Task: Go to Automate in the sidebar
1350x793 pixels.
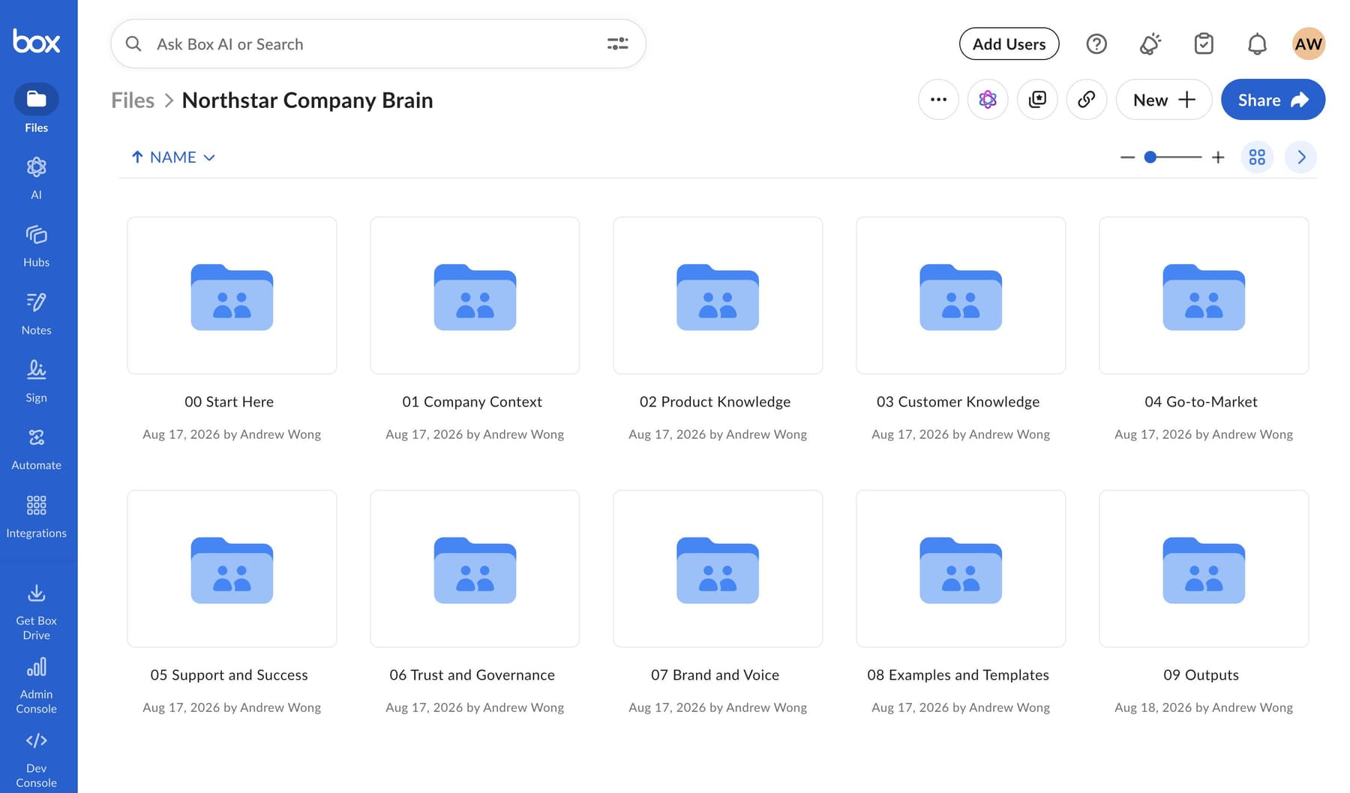Action: pos(36,449)
